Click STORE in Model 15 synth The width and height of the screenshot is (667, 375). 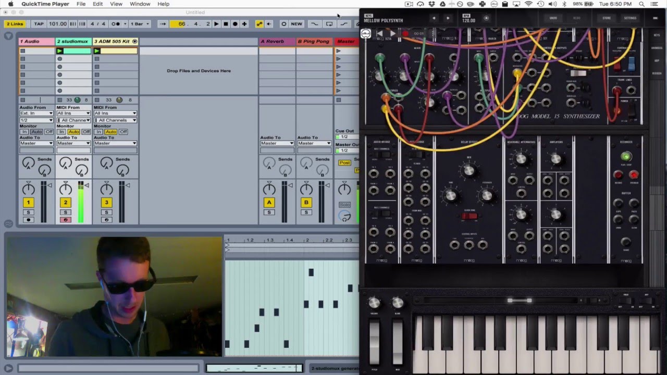tap(607, 18)
